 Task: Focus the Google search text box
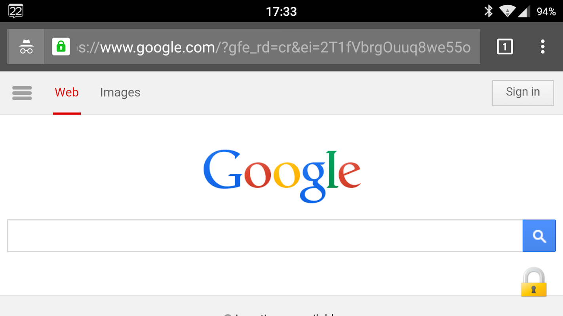click(265, 236)
